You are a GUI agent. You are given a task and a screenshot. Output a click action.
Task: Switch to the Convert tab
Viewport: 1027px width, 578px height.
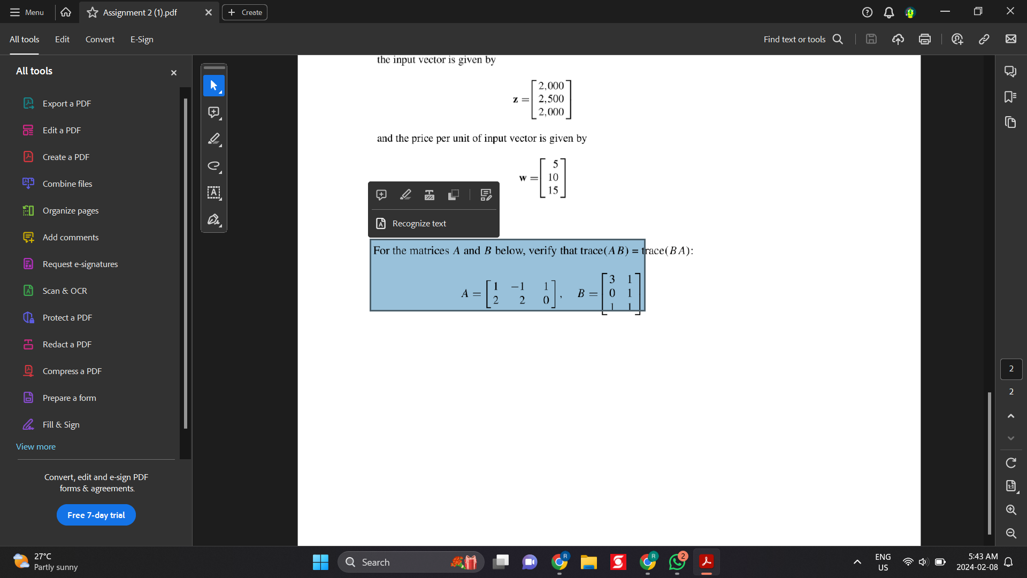click(99, 39)
